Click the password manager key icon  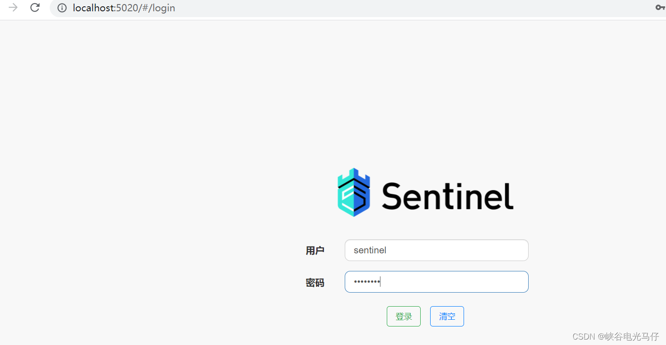[x=661, y=8]
